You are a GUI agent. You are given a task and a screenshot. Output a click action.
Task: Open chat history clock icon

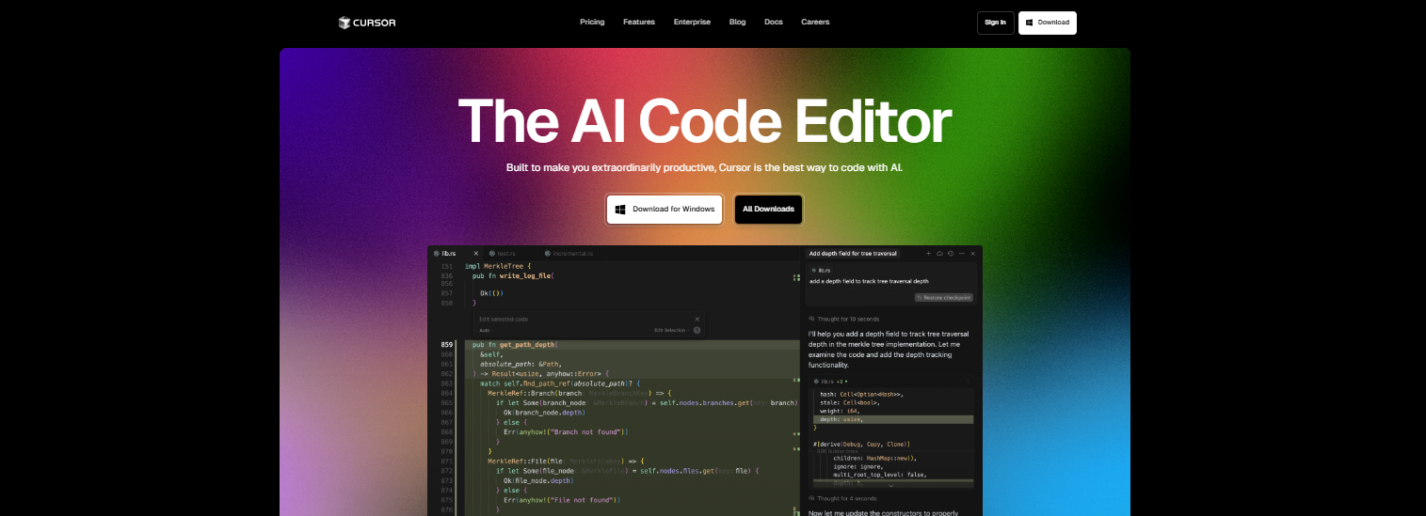click(x=951, y=254)
